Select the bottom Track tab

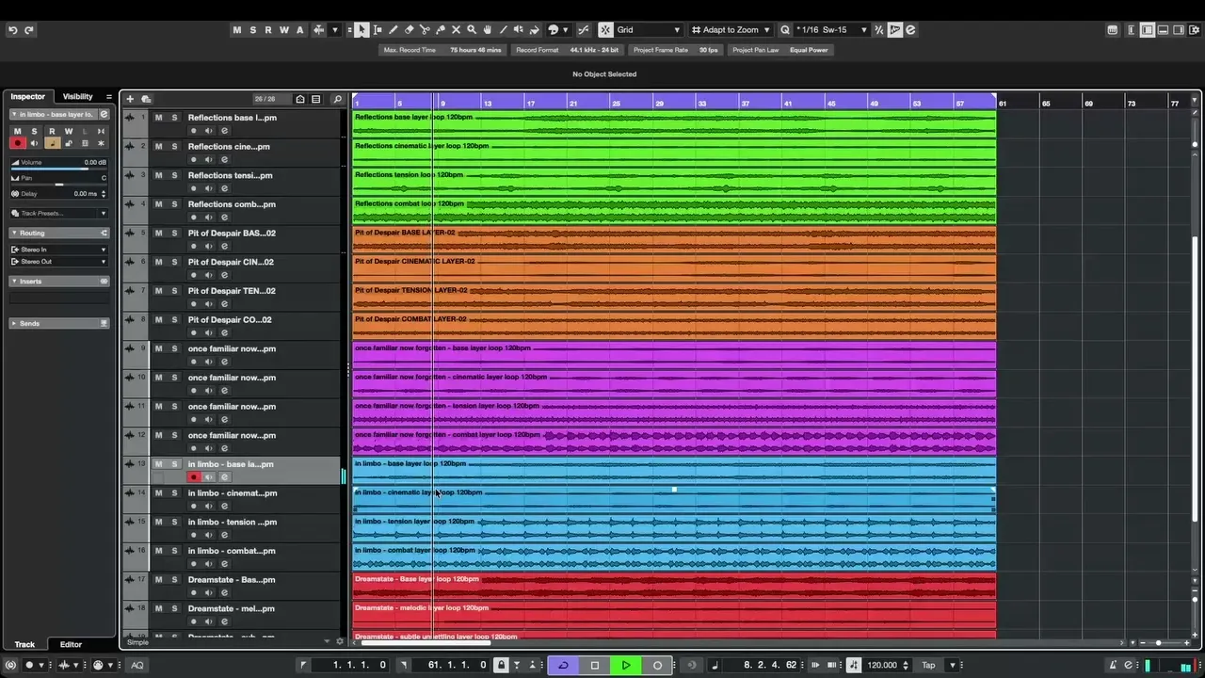(x=24, y=645)
